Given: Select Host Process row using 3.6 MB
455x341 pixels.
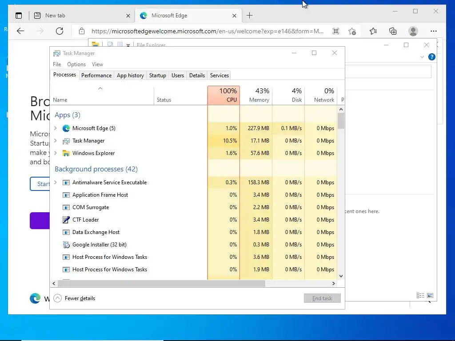Looking at the screenshot, I should [x=194, y=257].
